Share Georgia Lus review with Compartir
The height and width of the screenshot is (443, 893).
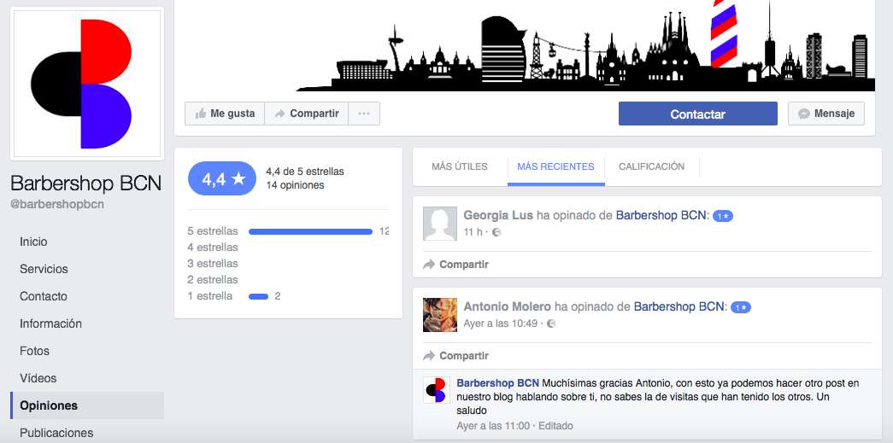tap(456, 265)
